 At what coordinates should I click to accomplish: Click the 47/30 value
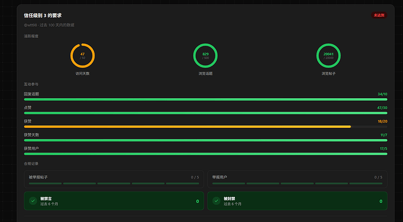click(x=382, y=107)
